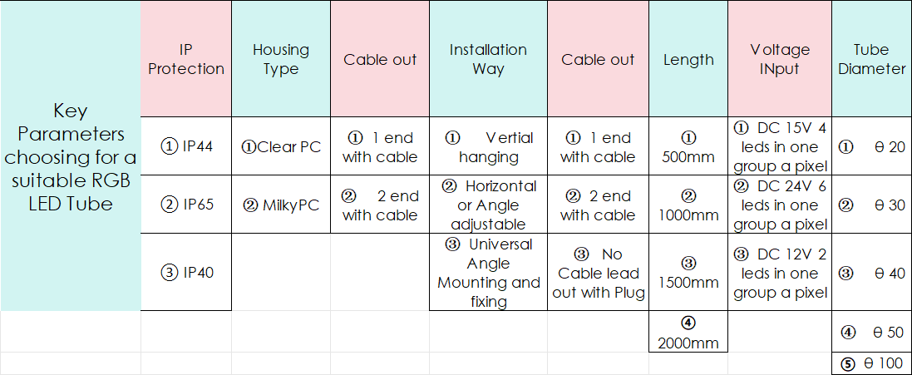Select the Clear PC housing cell
This screenshot has width=912, height=375.
281,146
